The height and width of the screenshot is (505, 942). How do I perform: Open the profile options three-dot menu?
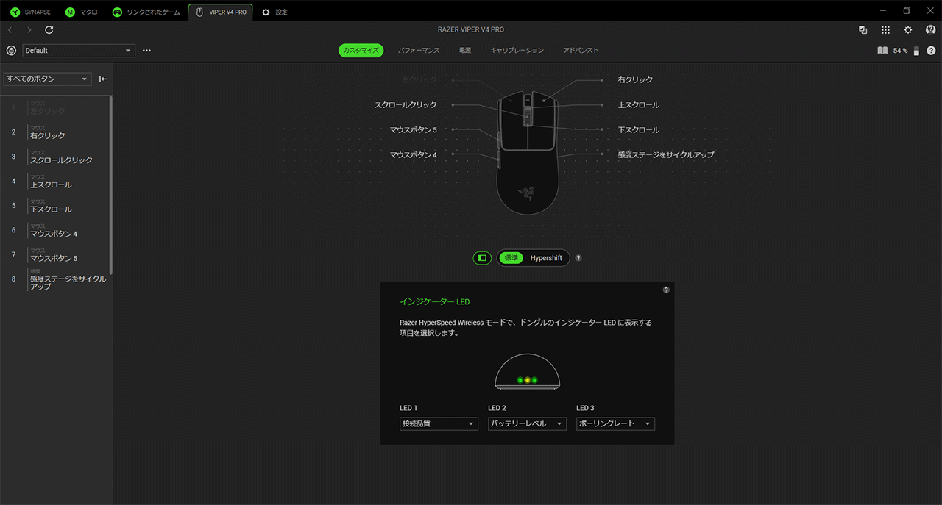[146, 51]
